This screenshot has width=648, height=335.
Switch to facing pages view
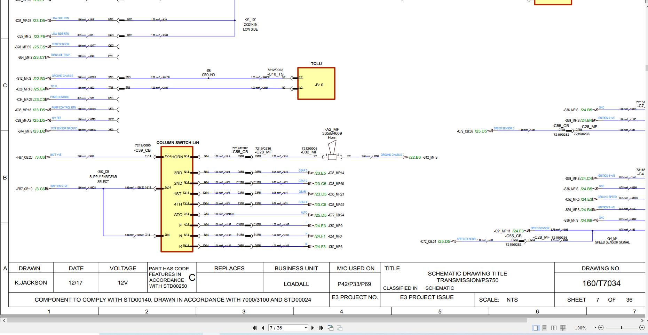tap(554, 328)
